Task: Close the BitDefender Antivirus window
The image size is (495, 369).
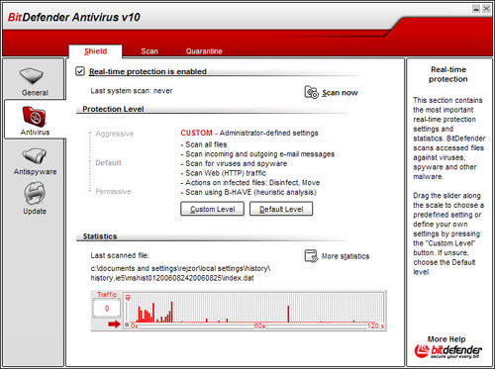Action: 486,9
